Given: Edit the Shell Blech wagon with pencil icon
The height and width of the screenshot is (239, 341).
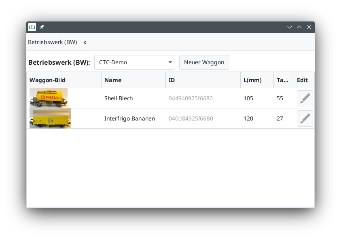Looking at the screenshot, I should click(x=305, y=98).
